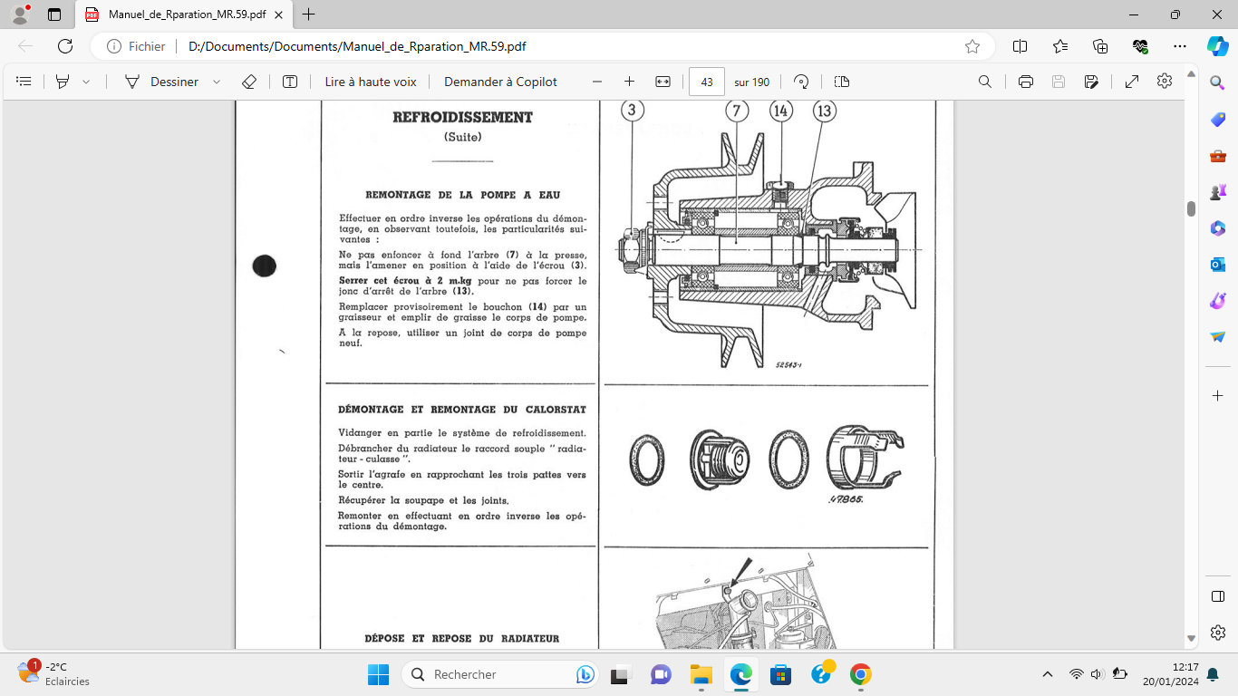Click the page number input field
The width and height of the screenshot is (1238, 696).
(x=707, y=82)
